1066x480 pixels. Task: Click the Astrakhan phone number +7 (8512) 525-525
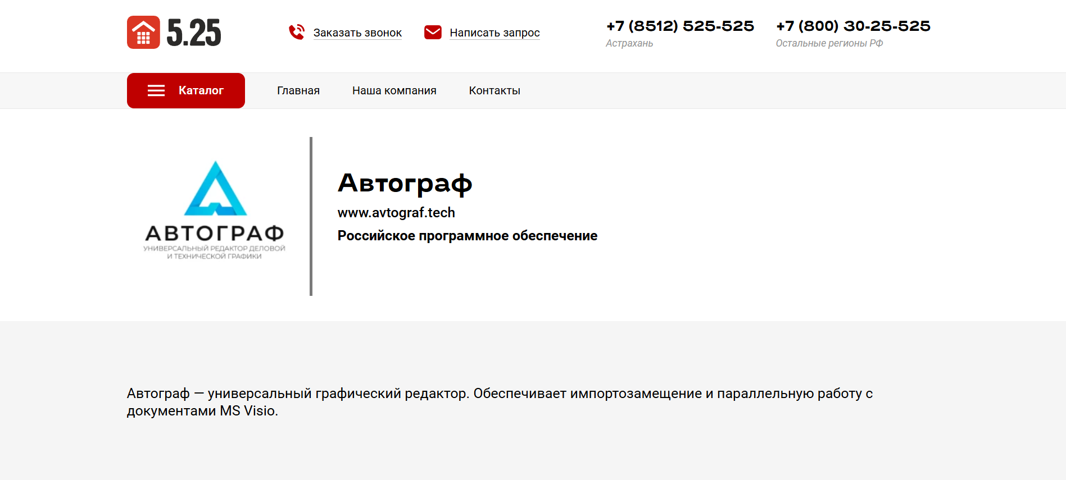point(680,26)
